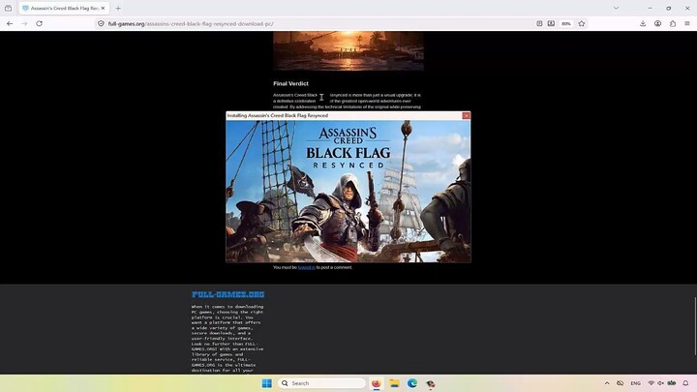The width and height of the screenshot is (697, 392).
Task: Minimize the Firefox window
Action: click(650, 8)
